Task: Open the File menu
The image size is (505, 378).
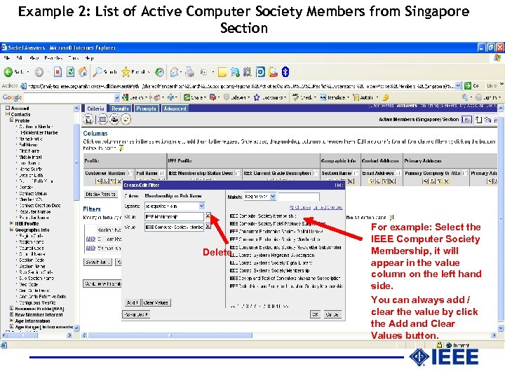Action: (x=6, y=58)
